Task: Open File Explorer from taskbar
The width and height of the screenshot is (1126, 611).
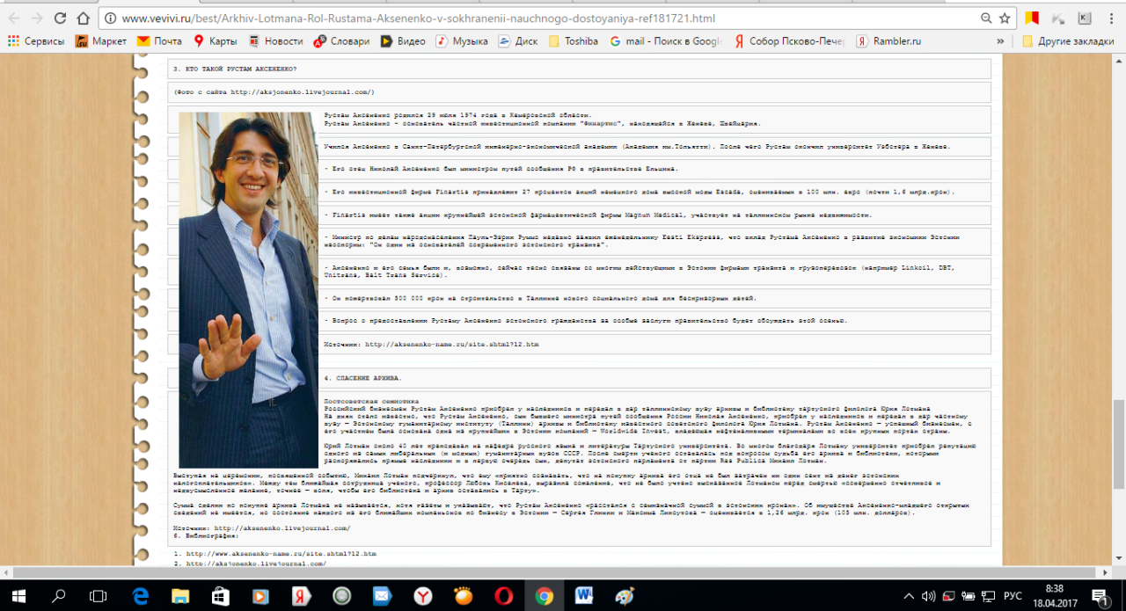Action: point(180,595)
